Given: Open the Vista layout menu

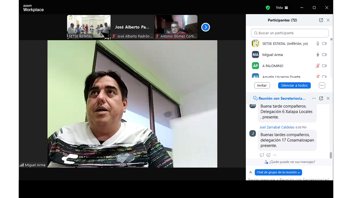Looking at the screenshot, I should point(282,8).
